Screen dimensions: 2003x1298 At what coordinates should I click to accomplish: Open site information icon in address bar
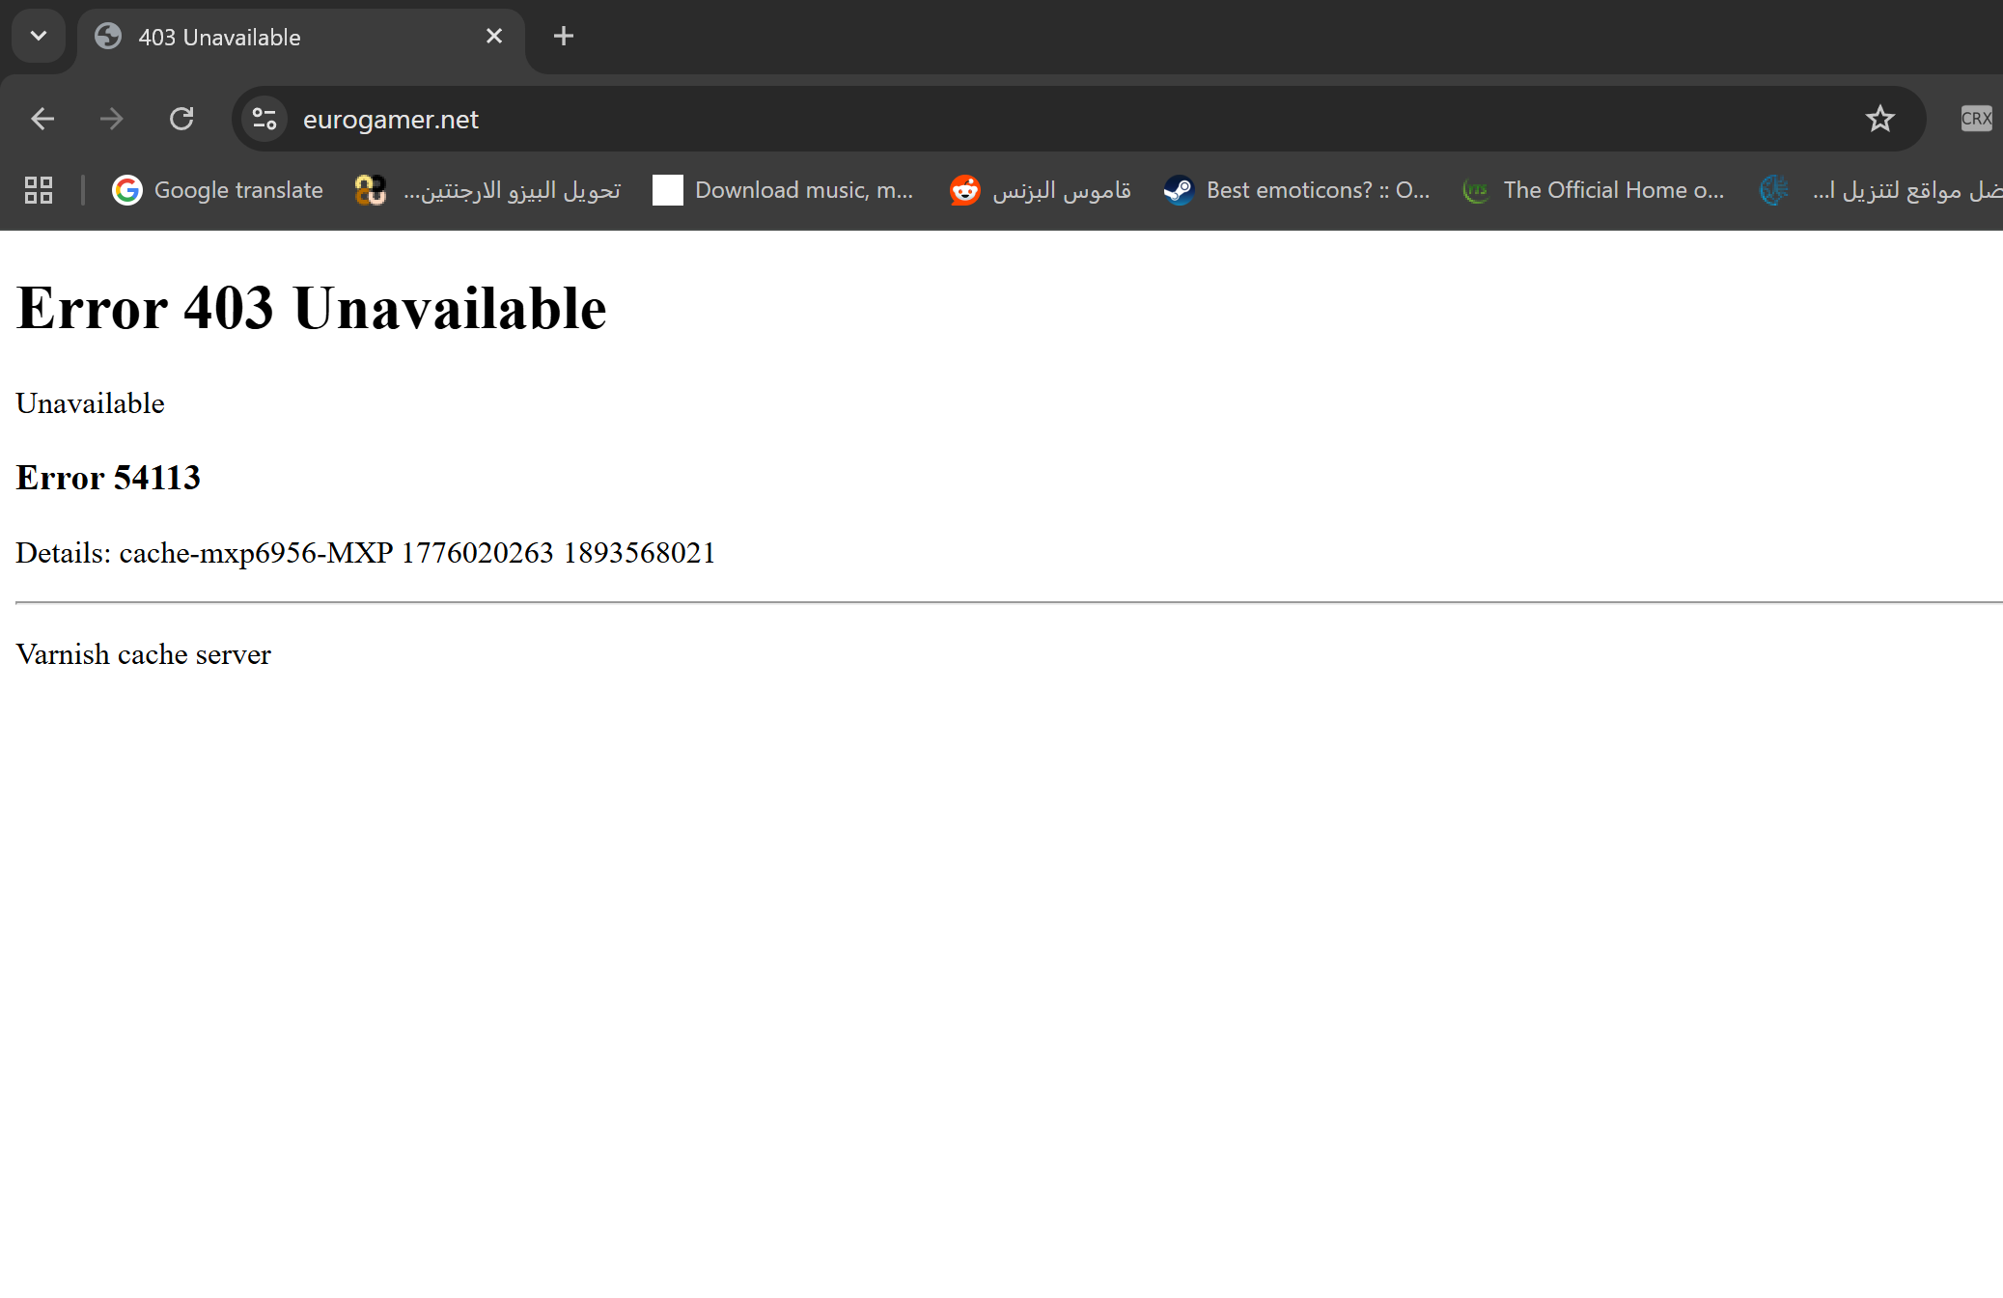(x=264, y=119)
